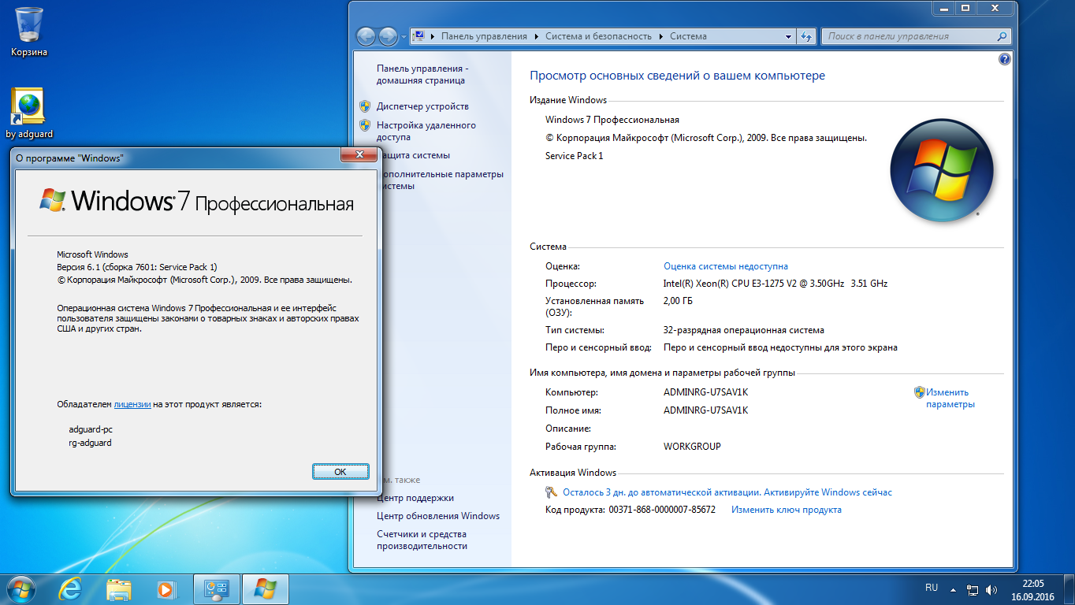Click 'adguard-pc' licensee text
Screen dimensions: 1075x605
(x=91, y=429)
